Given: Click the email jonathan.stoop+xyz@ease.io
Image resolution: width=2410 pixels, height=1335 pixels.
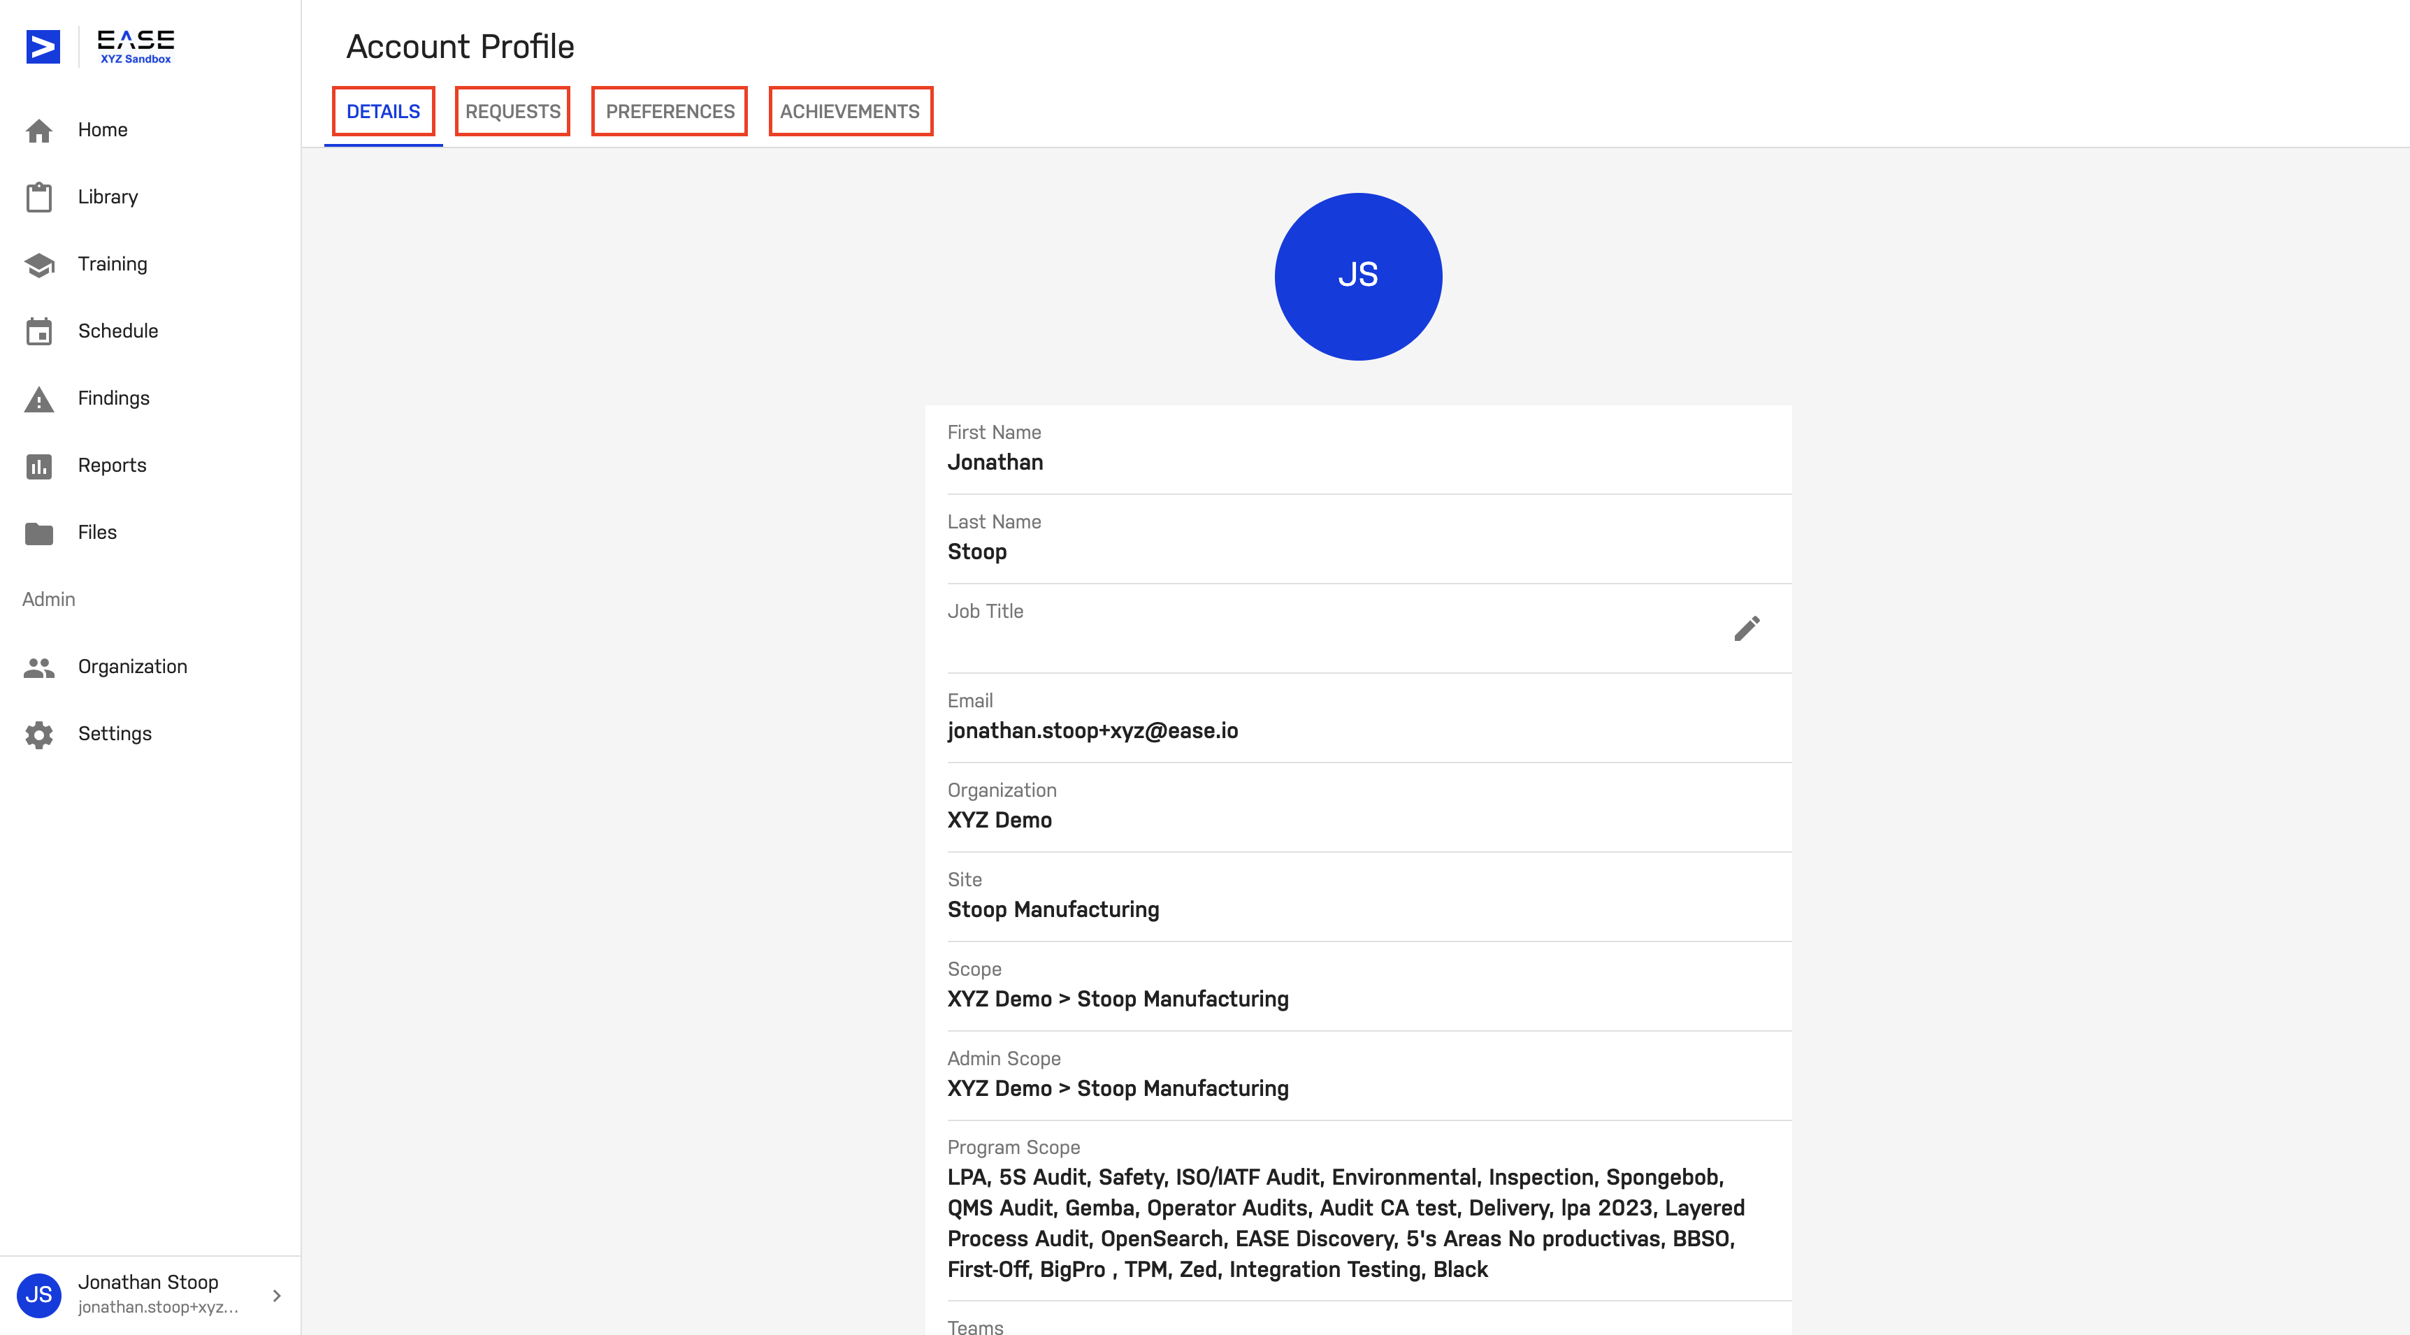Looking at the screenshot, I should pos(1092,730).
